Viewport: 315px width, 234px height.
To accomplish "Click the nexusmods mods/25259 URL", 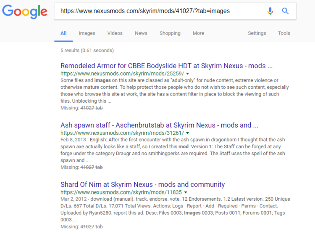I will 122,74.
